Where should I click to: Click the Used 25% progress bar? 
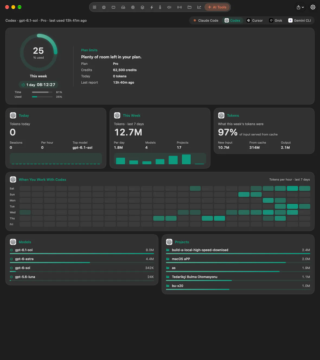coord(42,97)
